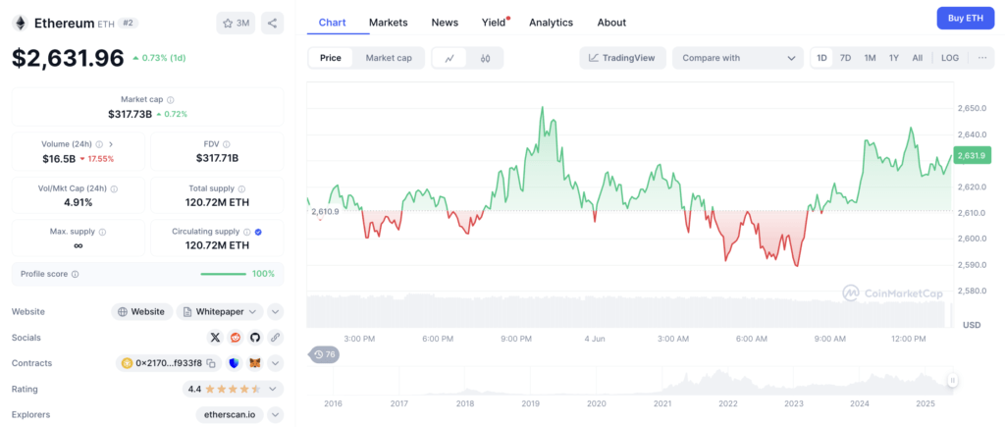Viewport: 1005px width, 427px height.
Task: Open the chain link social icon
Action: pos(275,338)
